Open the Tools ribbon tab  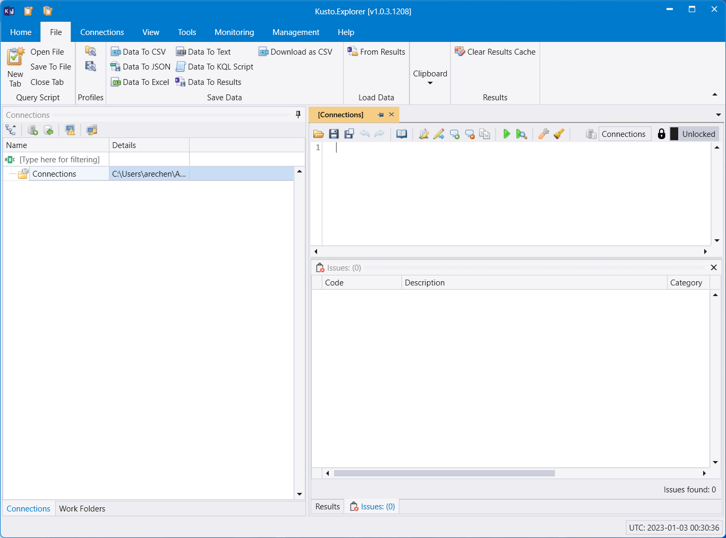coord(187,32)
